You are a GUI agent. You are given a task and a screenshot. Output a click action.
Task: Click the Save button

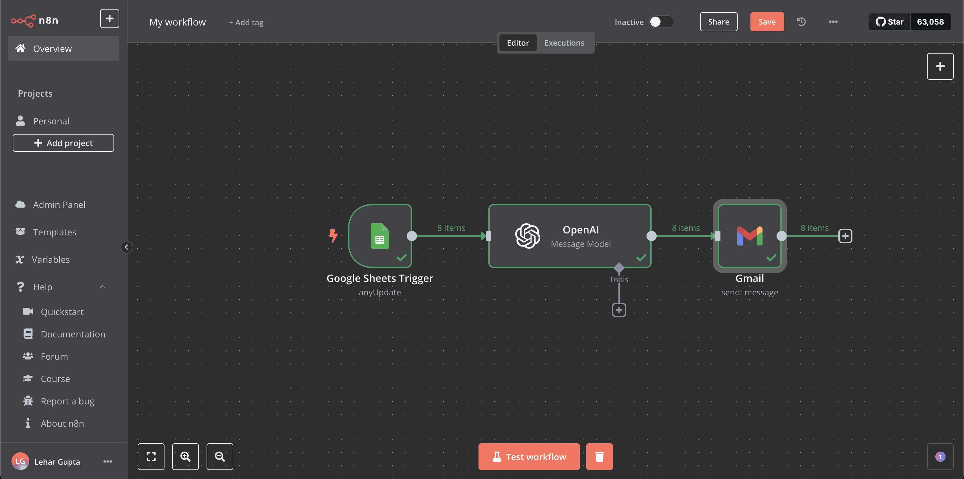click(767, 22)
